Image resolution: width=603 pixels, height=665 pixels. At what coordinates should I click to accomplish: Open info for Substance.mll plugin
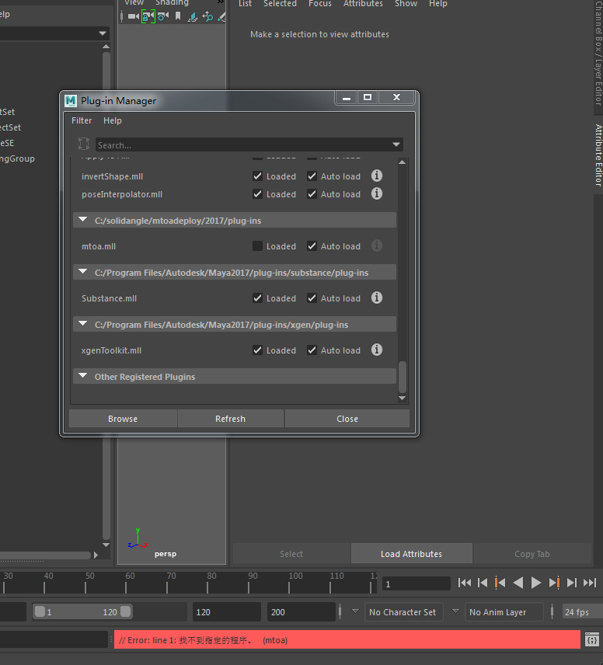(377, 298)
